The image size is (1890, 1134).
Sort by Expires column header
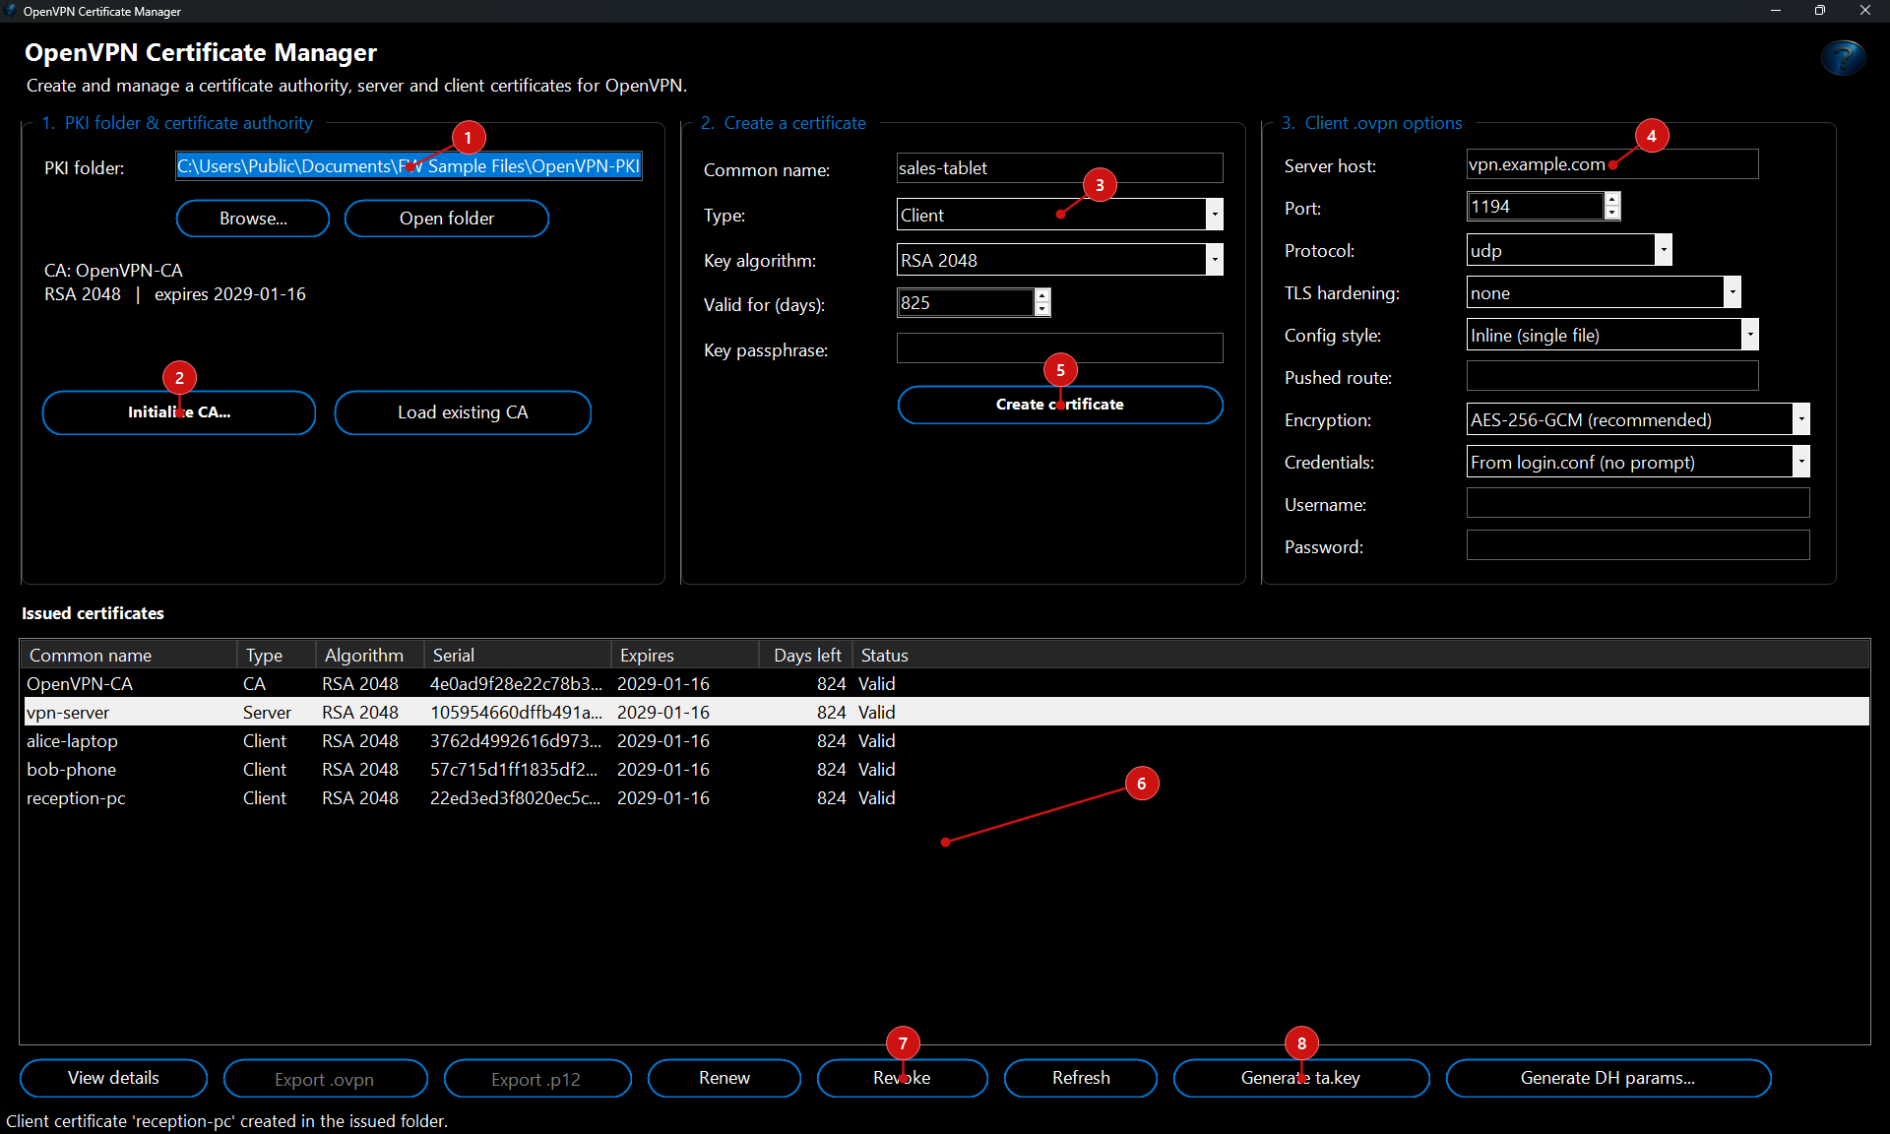(x=685, y=655)
